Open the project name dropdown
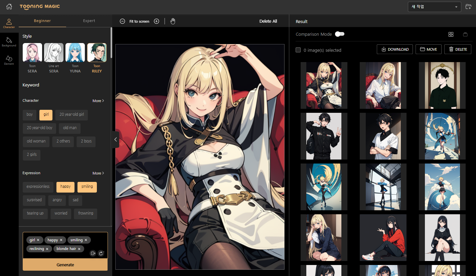The image size is (476, 276). click(434, 7)
